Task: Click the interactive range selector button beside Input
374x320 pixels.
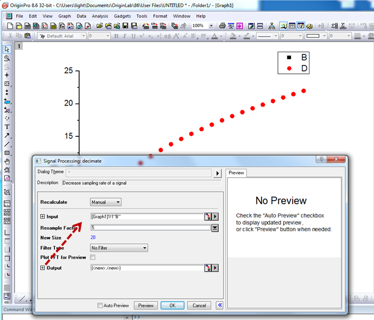Action: point(208,217)
